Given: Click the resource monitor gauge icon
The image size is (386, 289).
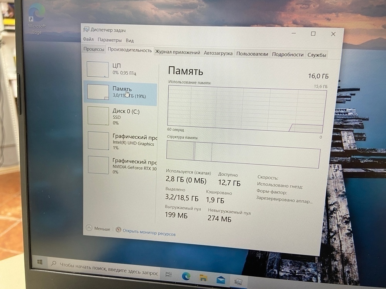Looking at the screenshot, I should (x=119, y=230).
